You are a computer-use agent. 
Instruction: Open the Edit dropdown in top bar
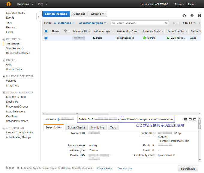43,4
